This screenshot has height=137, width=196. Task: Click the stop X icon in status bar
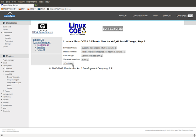[2, 135]
